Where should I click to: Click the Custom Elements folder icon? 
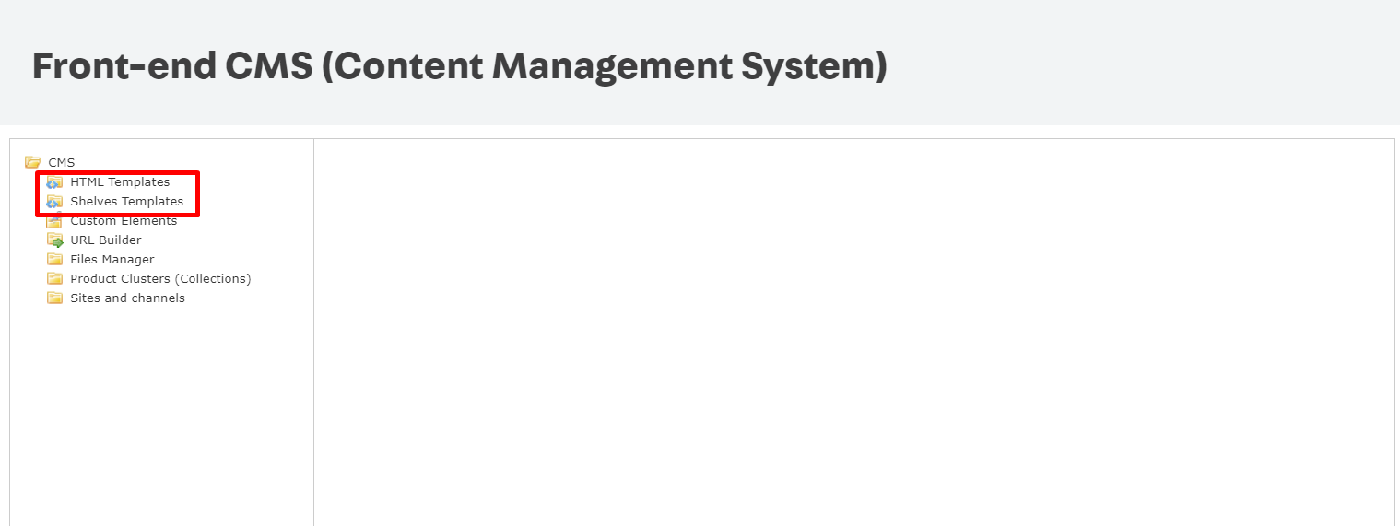coord(55,221)
